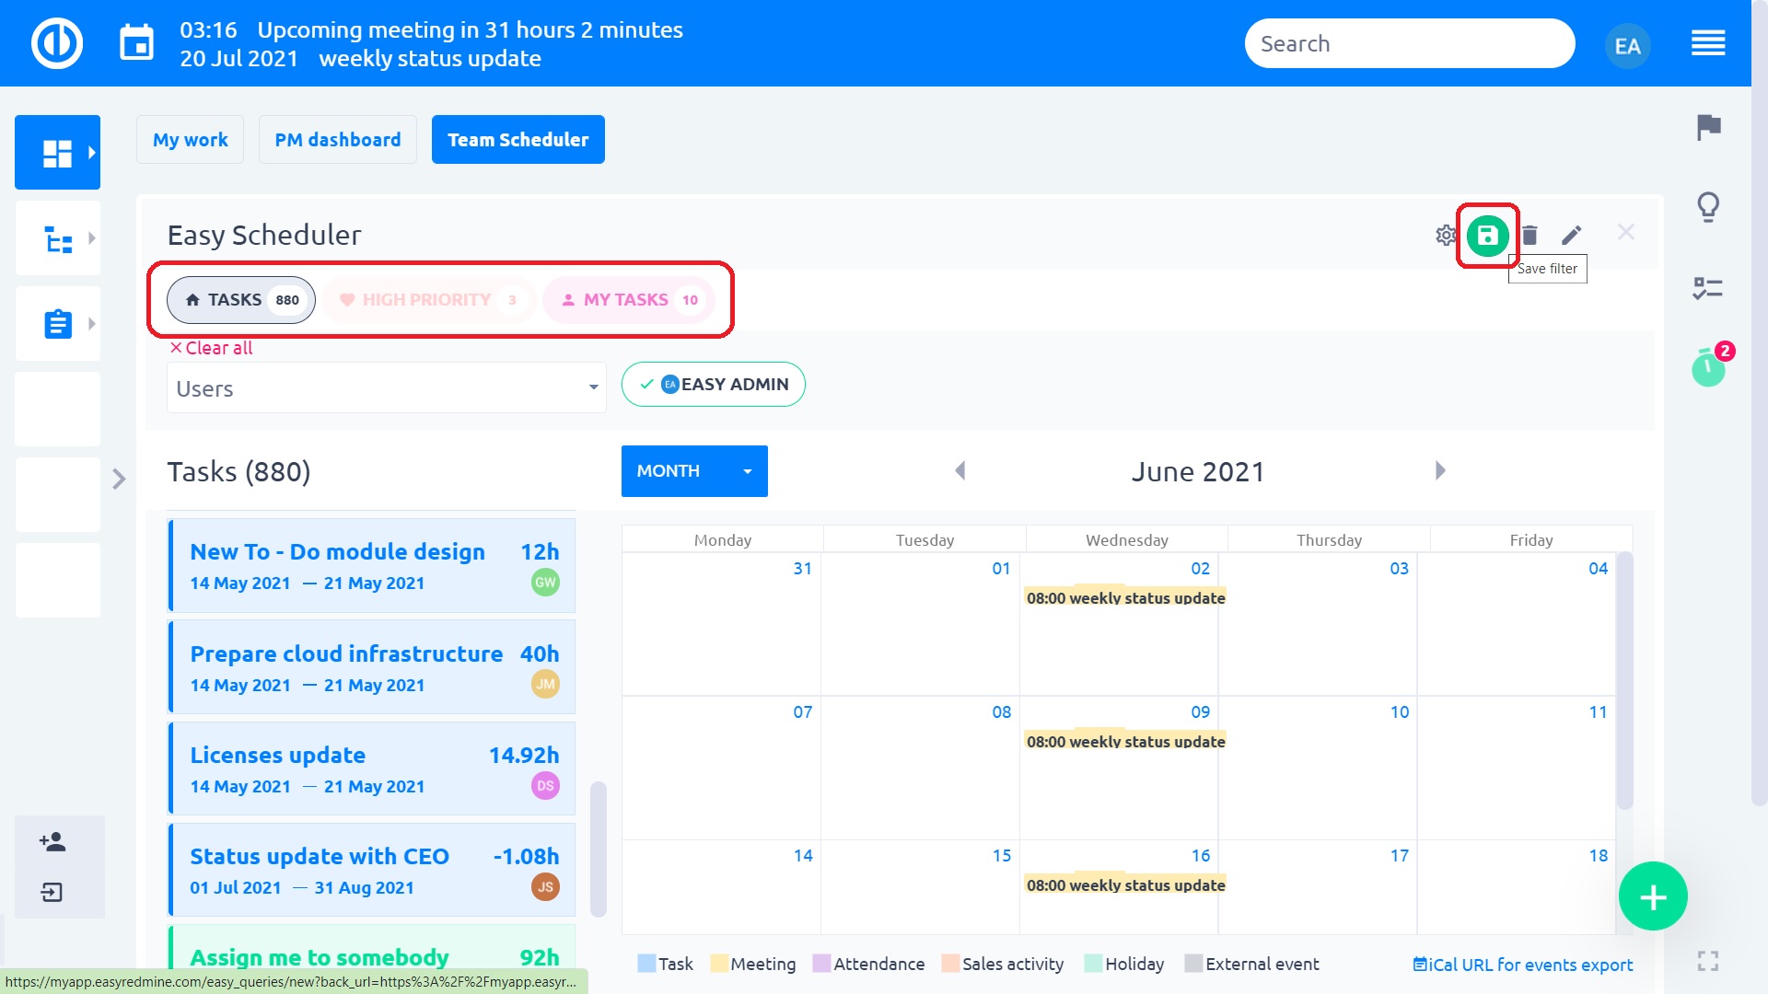Click the calendar icon in header
1768x994 pixels.
[137, 43]
